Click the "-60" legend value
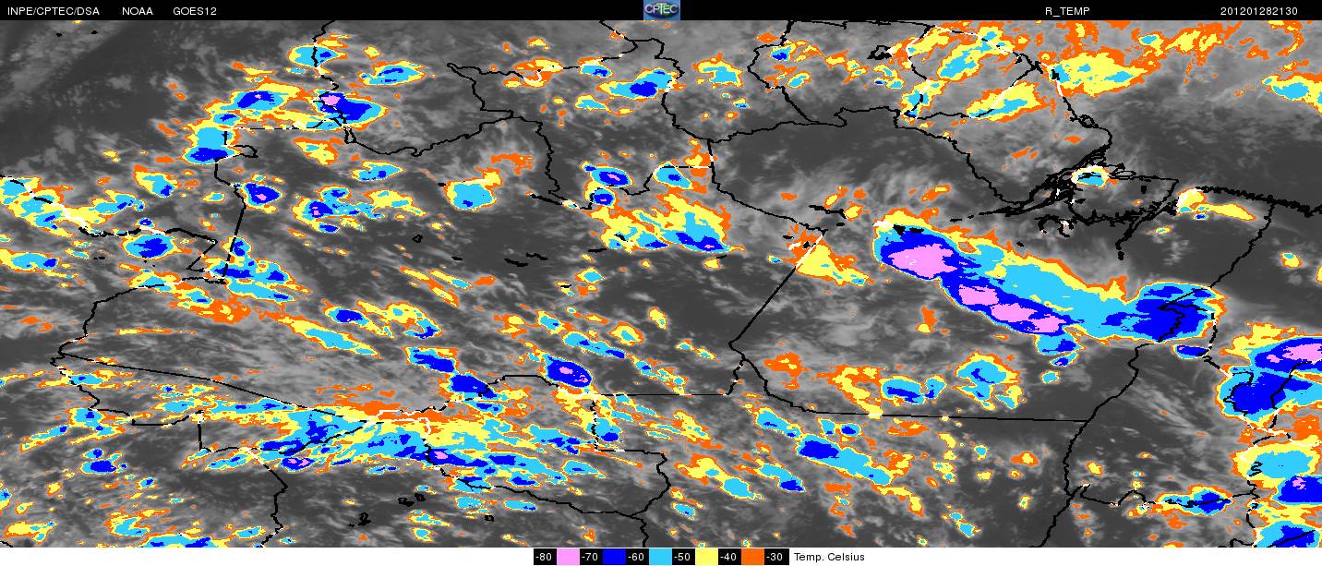 coord(636,557)
